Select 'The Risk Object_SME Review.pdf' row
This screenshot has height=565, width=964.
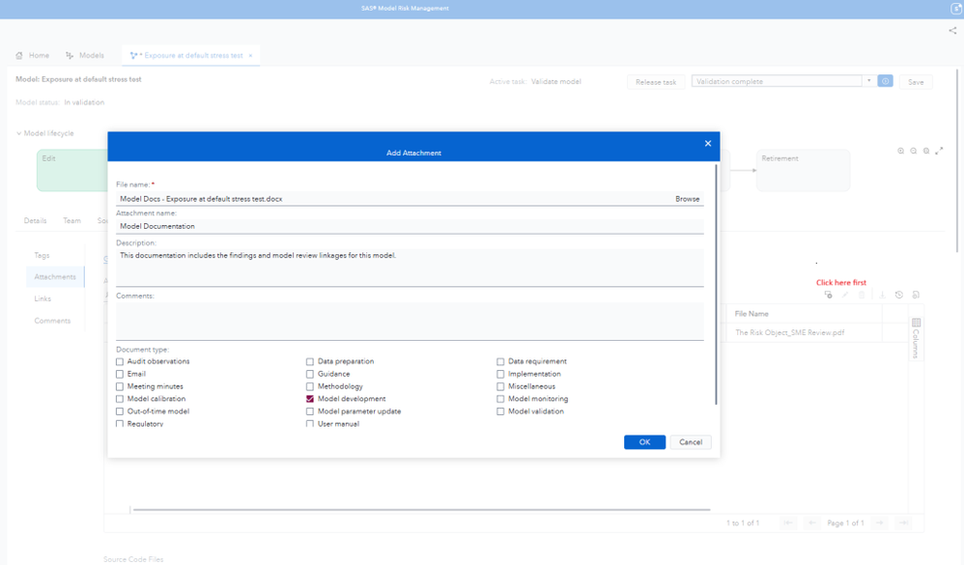789,332
